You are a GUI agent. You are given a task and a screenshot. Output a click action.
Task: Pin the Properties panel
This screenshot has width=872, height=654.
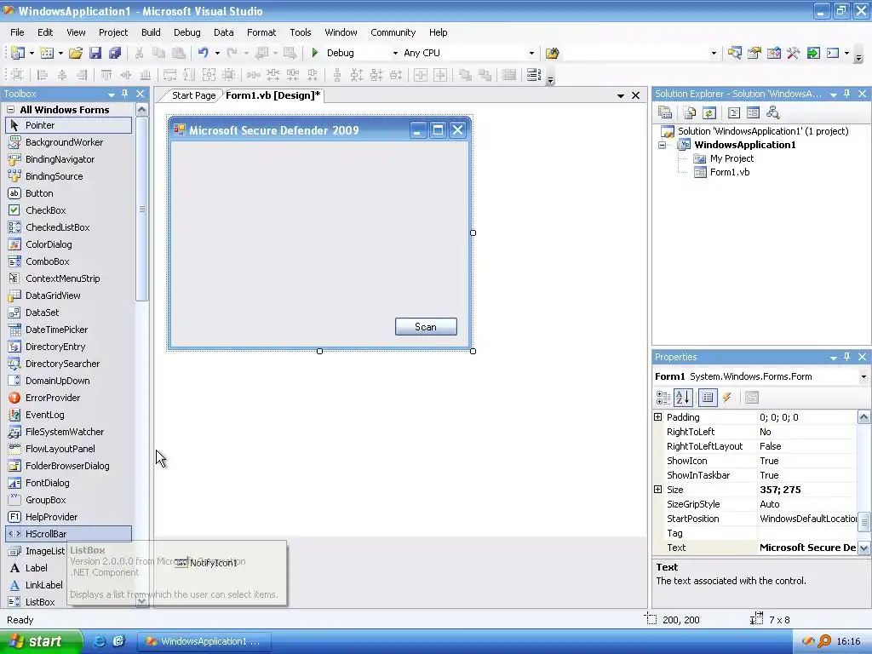847,357
